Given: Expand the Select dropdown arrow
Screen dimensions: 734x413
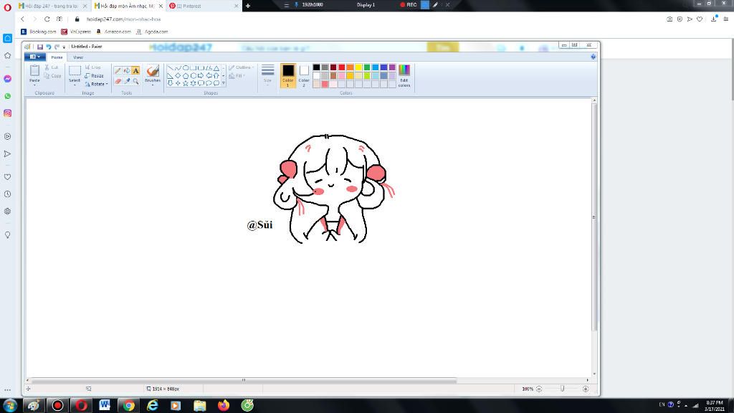Looking at the screenshot, I should coord(75,85).
